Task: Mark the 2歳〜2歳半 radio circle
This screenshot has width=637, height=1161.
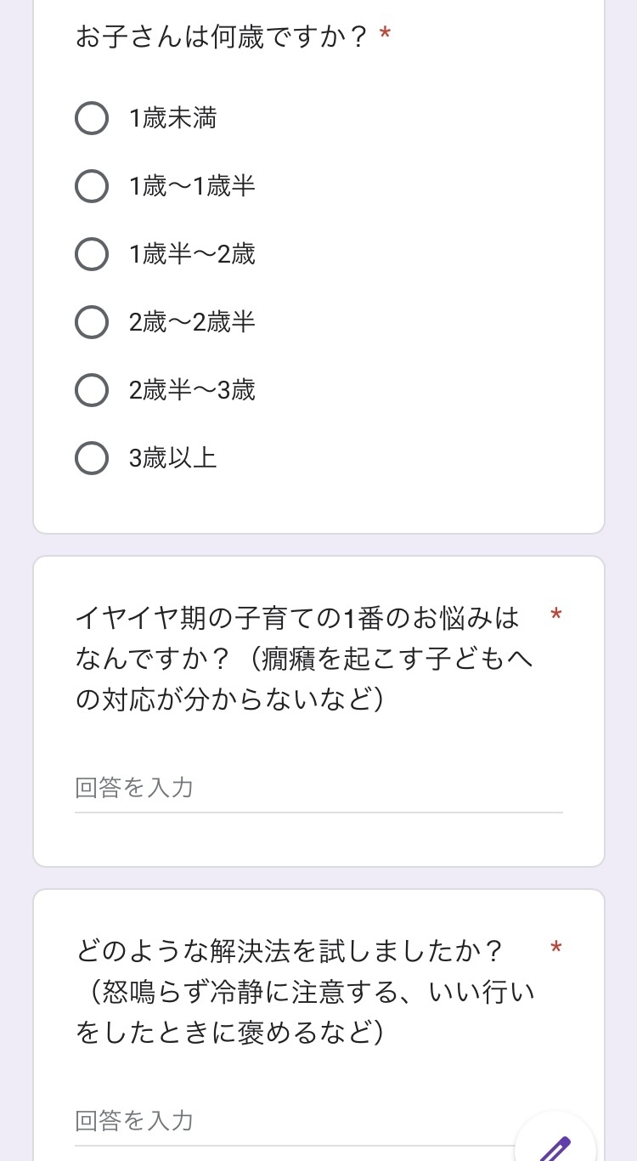Action: click(x=92, y=322)
